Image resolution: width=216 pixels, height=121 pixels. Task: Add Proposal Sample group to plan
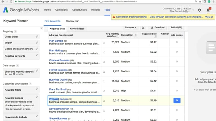[177, 100]
